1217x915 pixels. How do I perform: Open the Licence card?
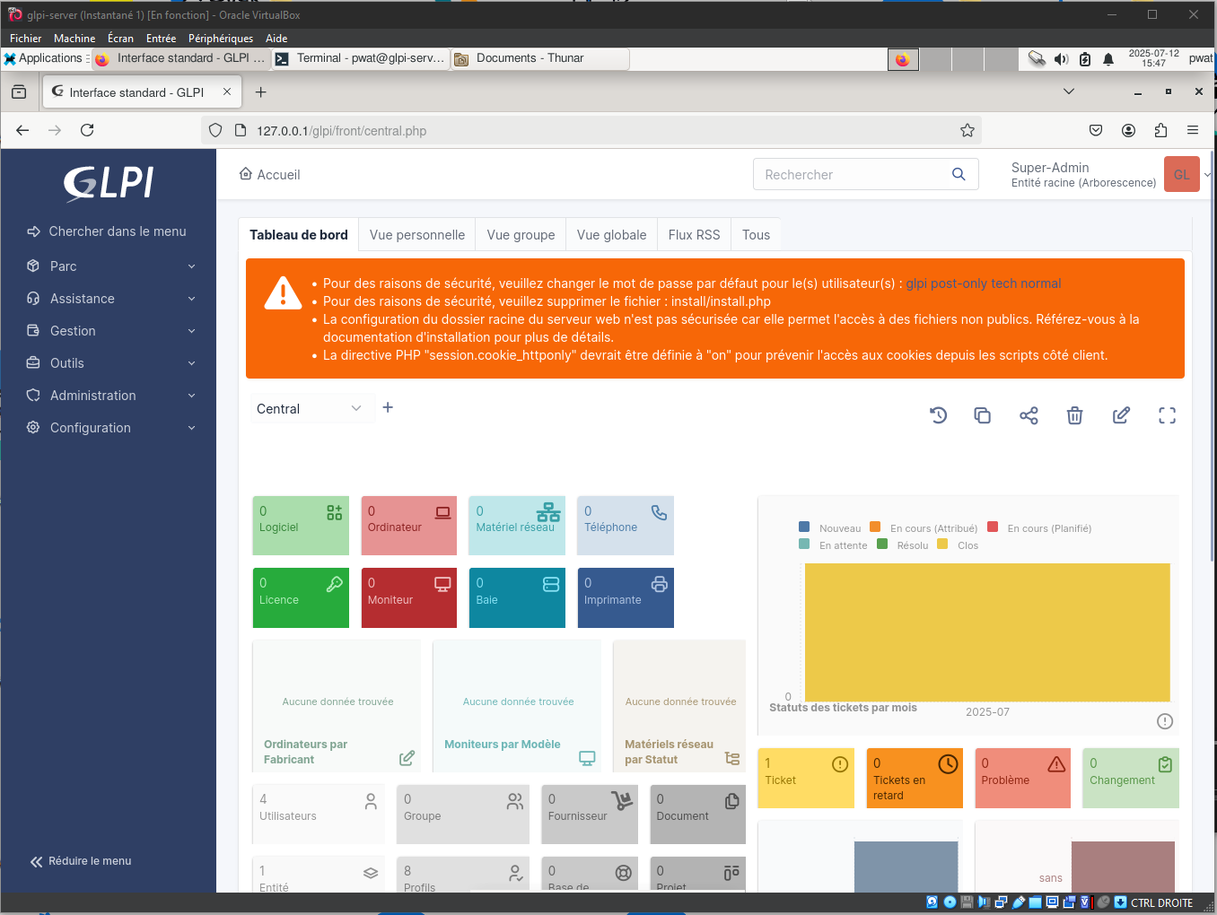coord(301,597)
